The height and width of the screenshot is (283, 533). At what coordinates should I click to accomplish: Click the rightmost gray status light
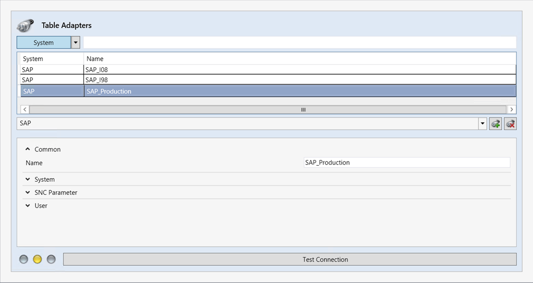[51, 259]
